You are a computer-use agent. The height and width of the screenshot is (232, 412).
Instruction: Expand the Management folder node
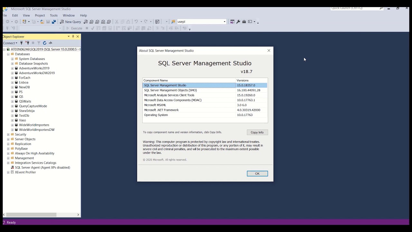pos(8,158)
